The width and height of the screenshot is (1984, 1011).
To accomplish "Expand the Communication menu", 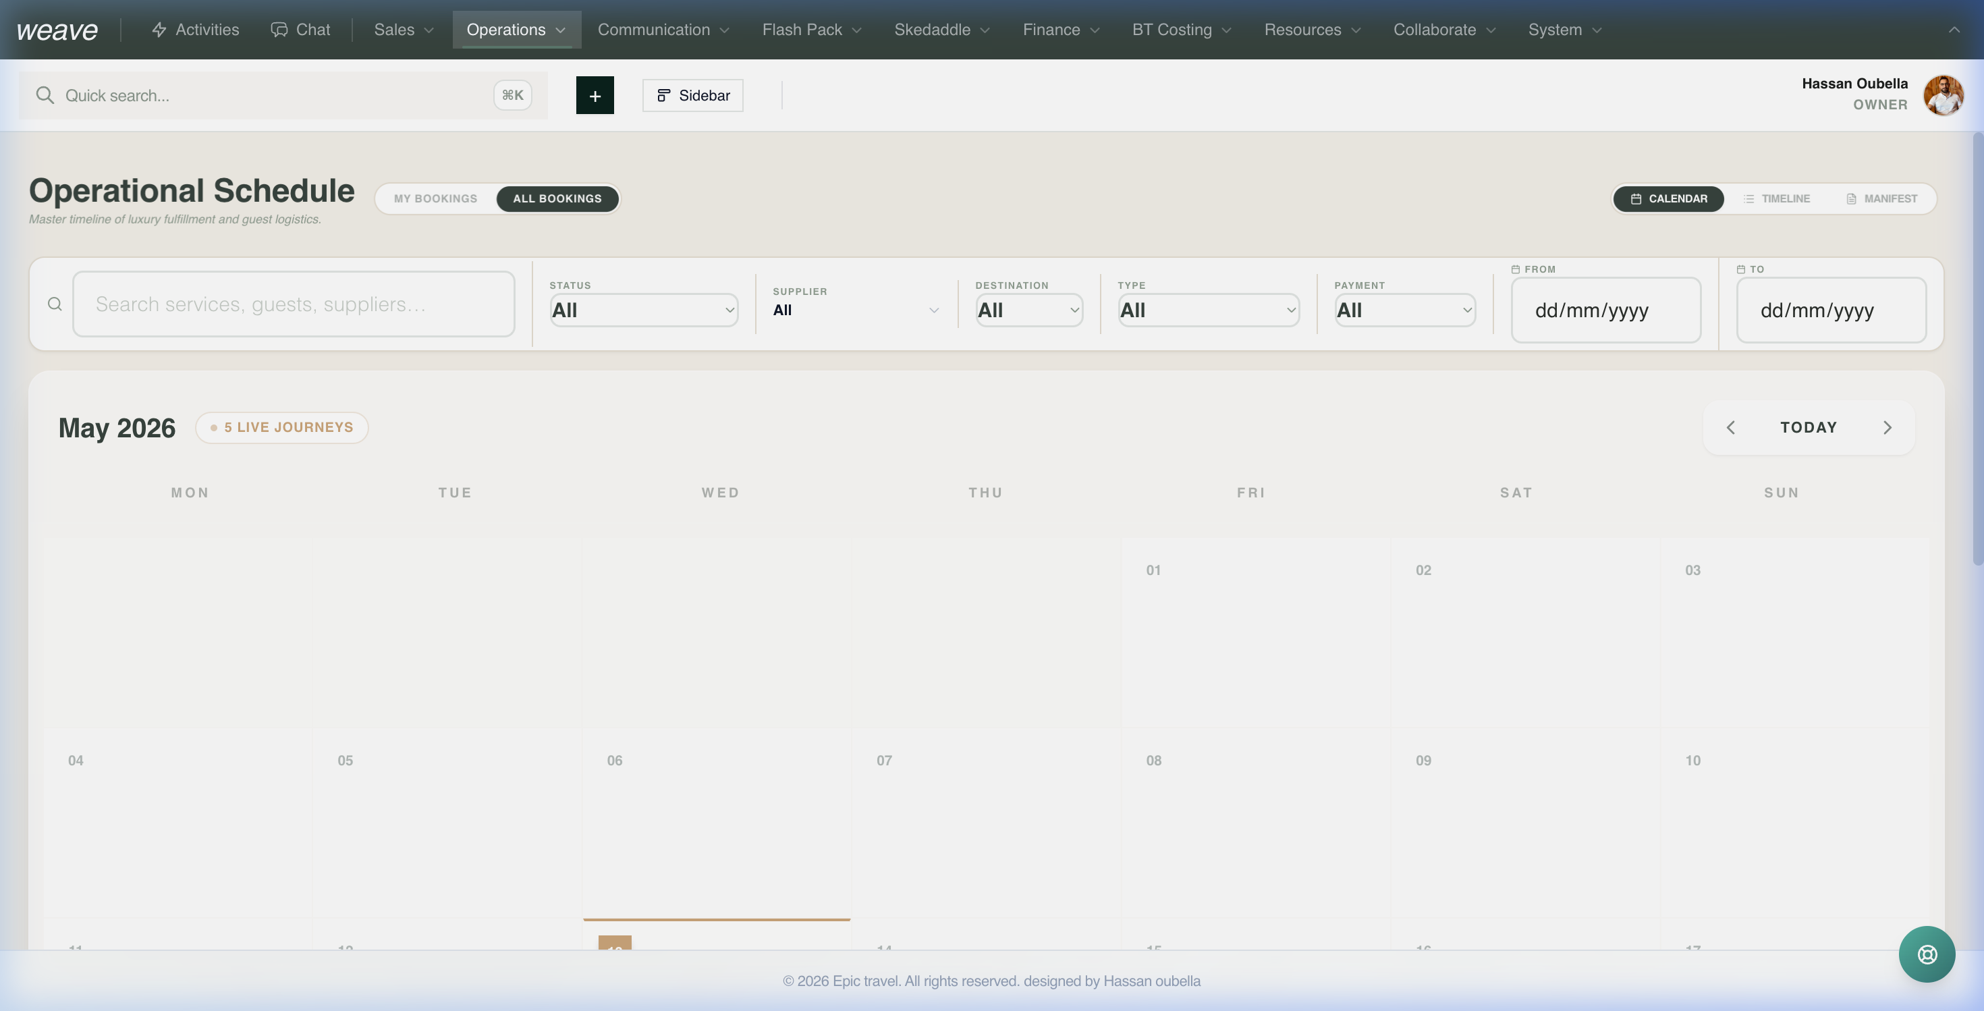I will pyautogui.click(x=663, y=29).
